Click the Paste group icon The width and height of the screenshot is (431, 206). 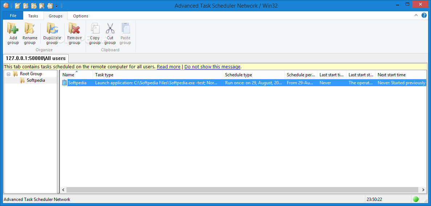(x=125, y=28)
